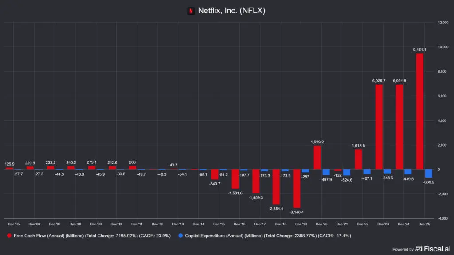This screenshot has height=255, width=454.
Task: Select the Dec '22 red bar labeled 1,618.5
Action: 359,159
